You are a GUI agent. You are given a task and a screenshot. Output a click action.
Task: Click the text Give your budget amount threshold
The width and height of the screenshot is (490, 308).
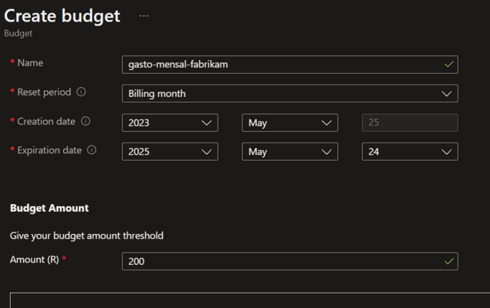coord(86,236)
